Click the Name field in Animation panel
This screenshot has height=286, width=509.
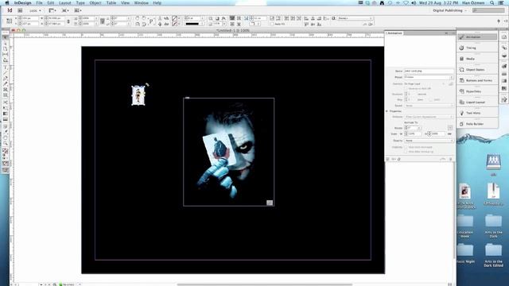pyautogui.click(x=429, y=71)
